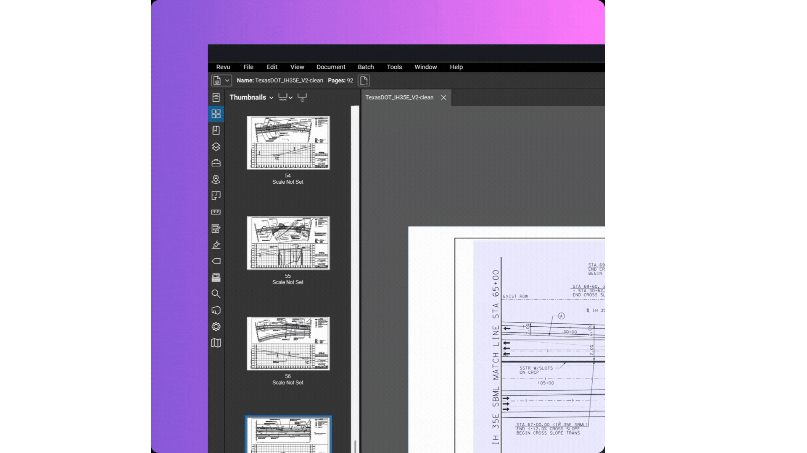Image resolution: width=807 pixels, height=453 pixels.
Task: Open the Bookmarks panel icon
Action: 216,130
